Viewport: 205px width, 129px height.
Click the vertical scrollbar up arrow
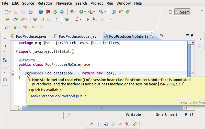pyautogui.click(x=189, y=43)
